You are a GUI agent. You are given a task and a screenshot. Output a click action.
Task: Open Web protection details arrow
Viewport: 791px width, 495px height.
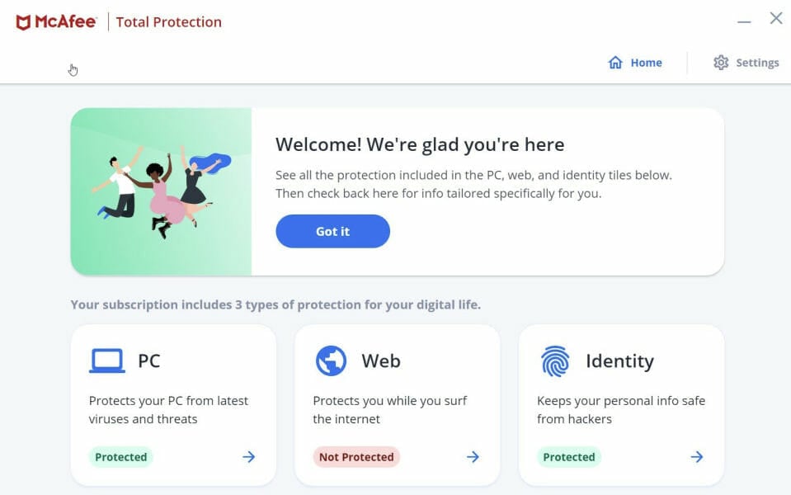[473, 457]
